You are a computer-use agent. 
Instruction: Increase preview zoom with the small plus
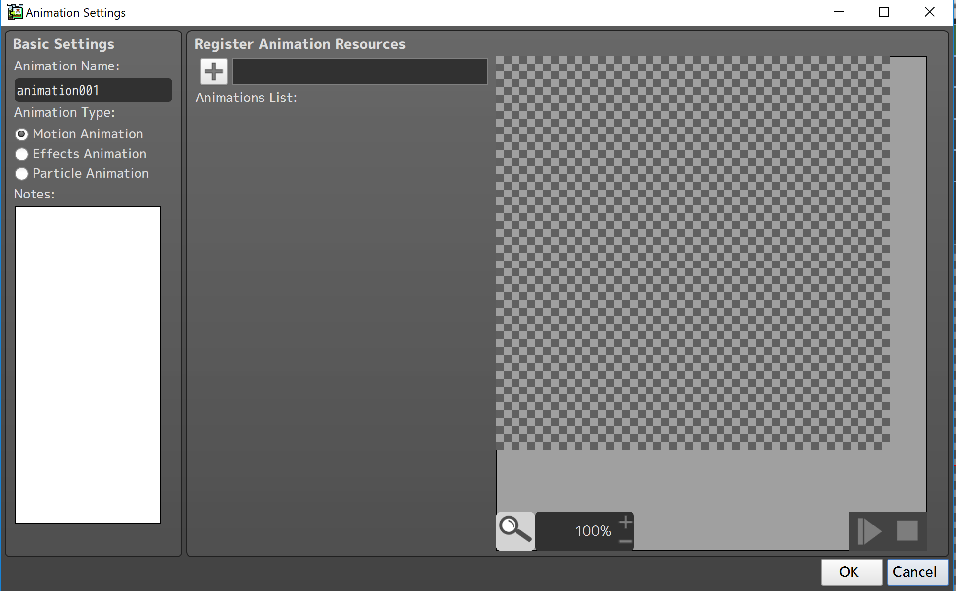(x=625, y=523)
